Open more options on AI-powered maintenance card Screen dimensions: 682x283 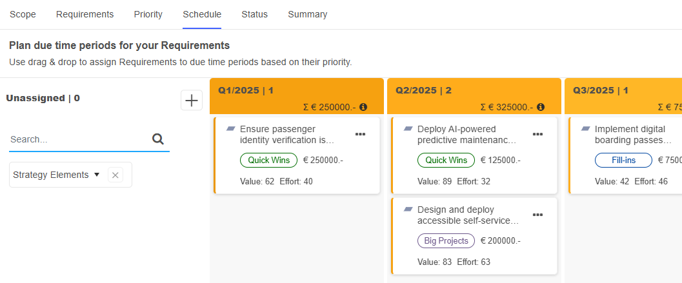click(x=537, y=134)
